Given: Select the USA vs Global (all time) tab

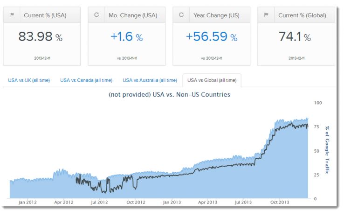Looking at the screenshot, I should click(x=212, y=80).
